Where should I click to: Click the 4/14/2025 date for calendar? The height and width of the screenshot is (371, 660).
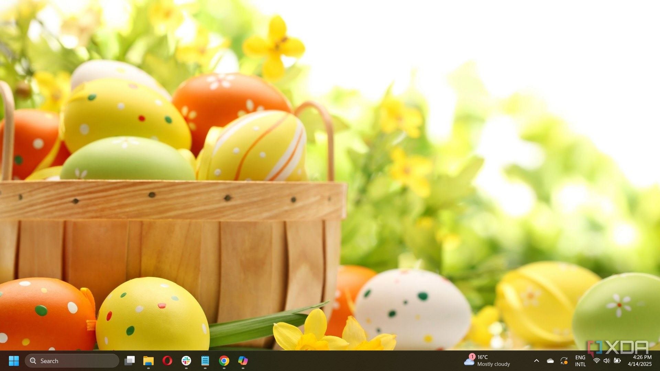(640, 364)
